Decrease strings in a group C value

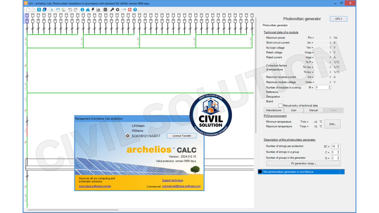339,153
